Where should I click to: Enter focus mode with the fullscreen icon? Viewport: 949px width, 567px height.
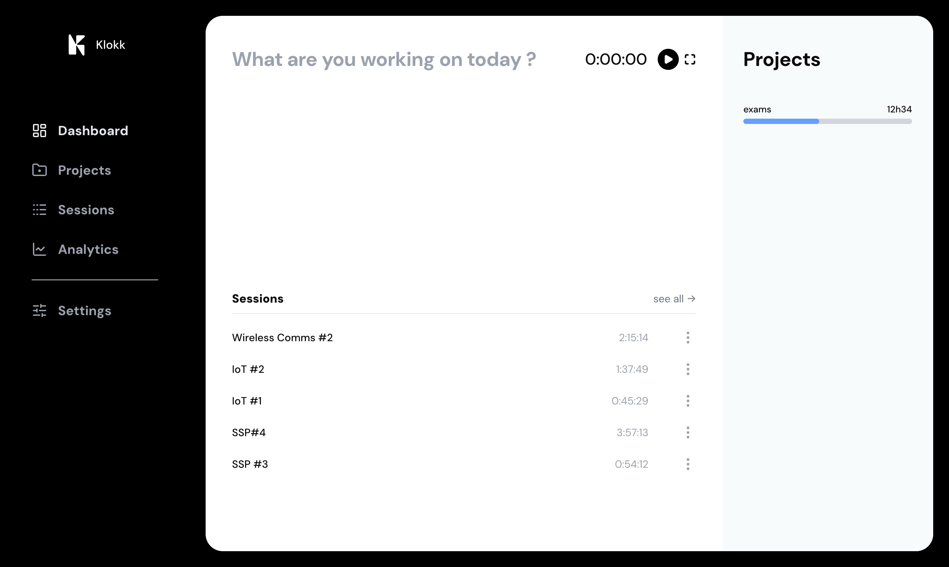point(690,60)
